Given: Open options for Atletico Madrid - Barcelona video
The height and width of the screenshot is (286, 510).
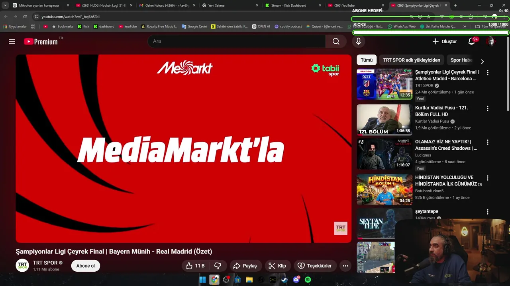Looking at the screenshot, I should click(487, 73).
